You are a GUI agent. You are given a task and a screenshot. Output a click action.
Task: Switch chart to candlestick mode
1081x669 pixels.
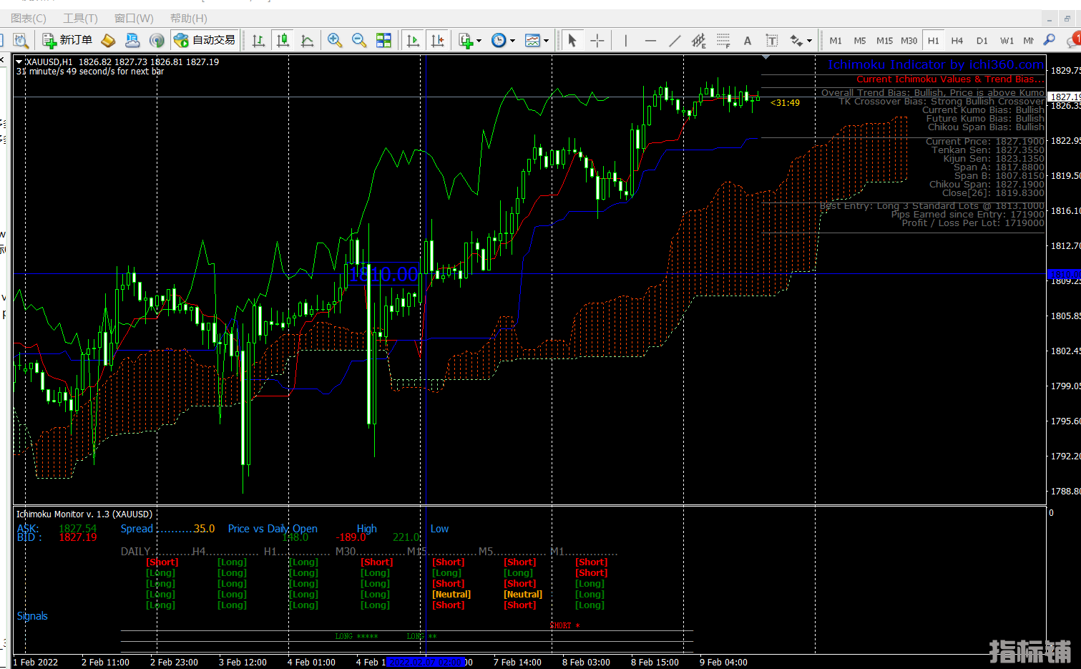point(283,40)
